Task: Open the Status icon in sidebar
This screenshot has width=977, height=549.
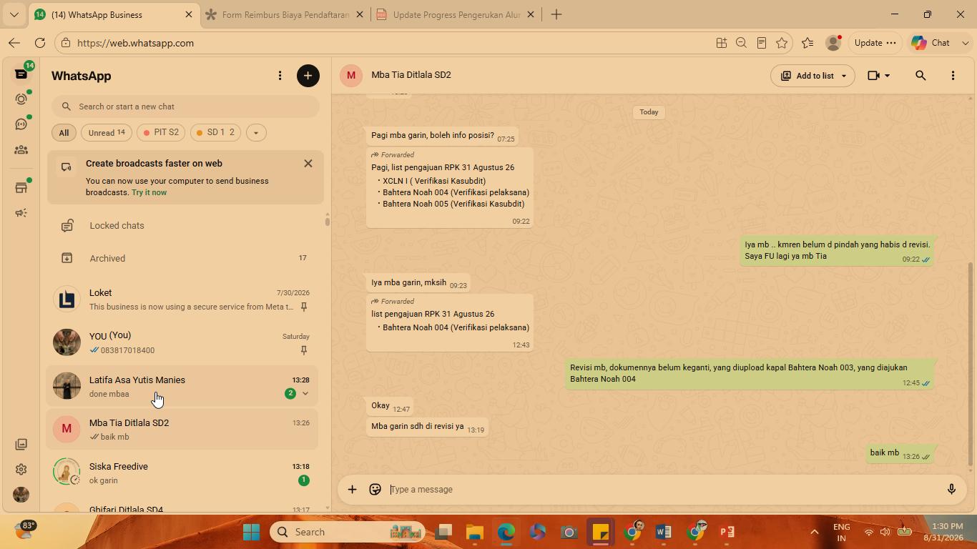Action: [x=21, y=99]
